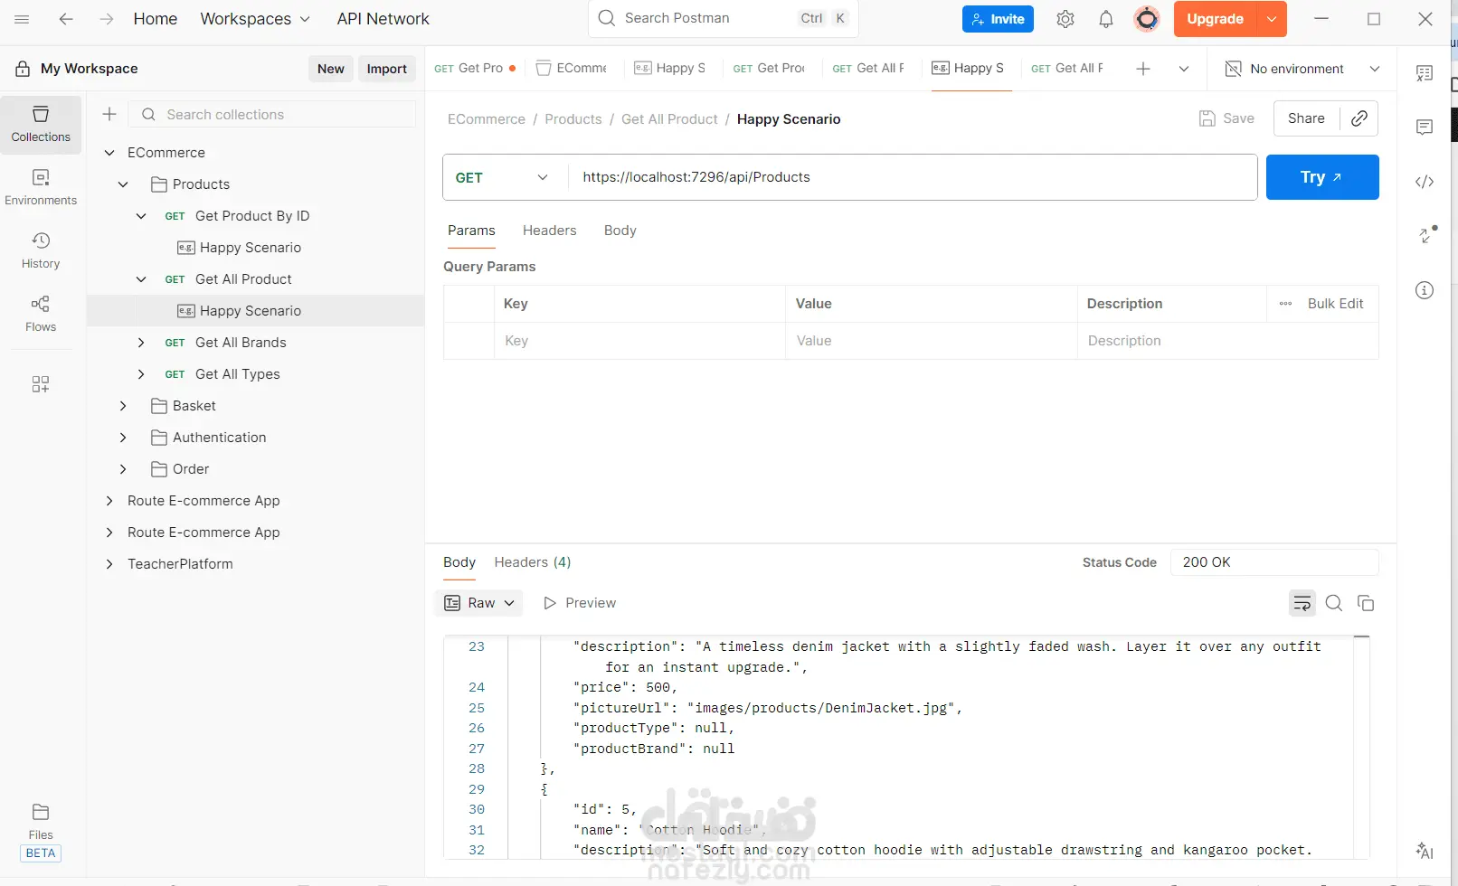This screenshot has width=1458, height=886.
Task: Search within the response body
Action: [1334, 603]
